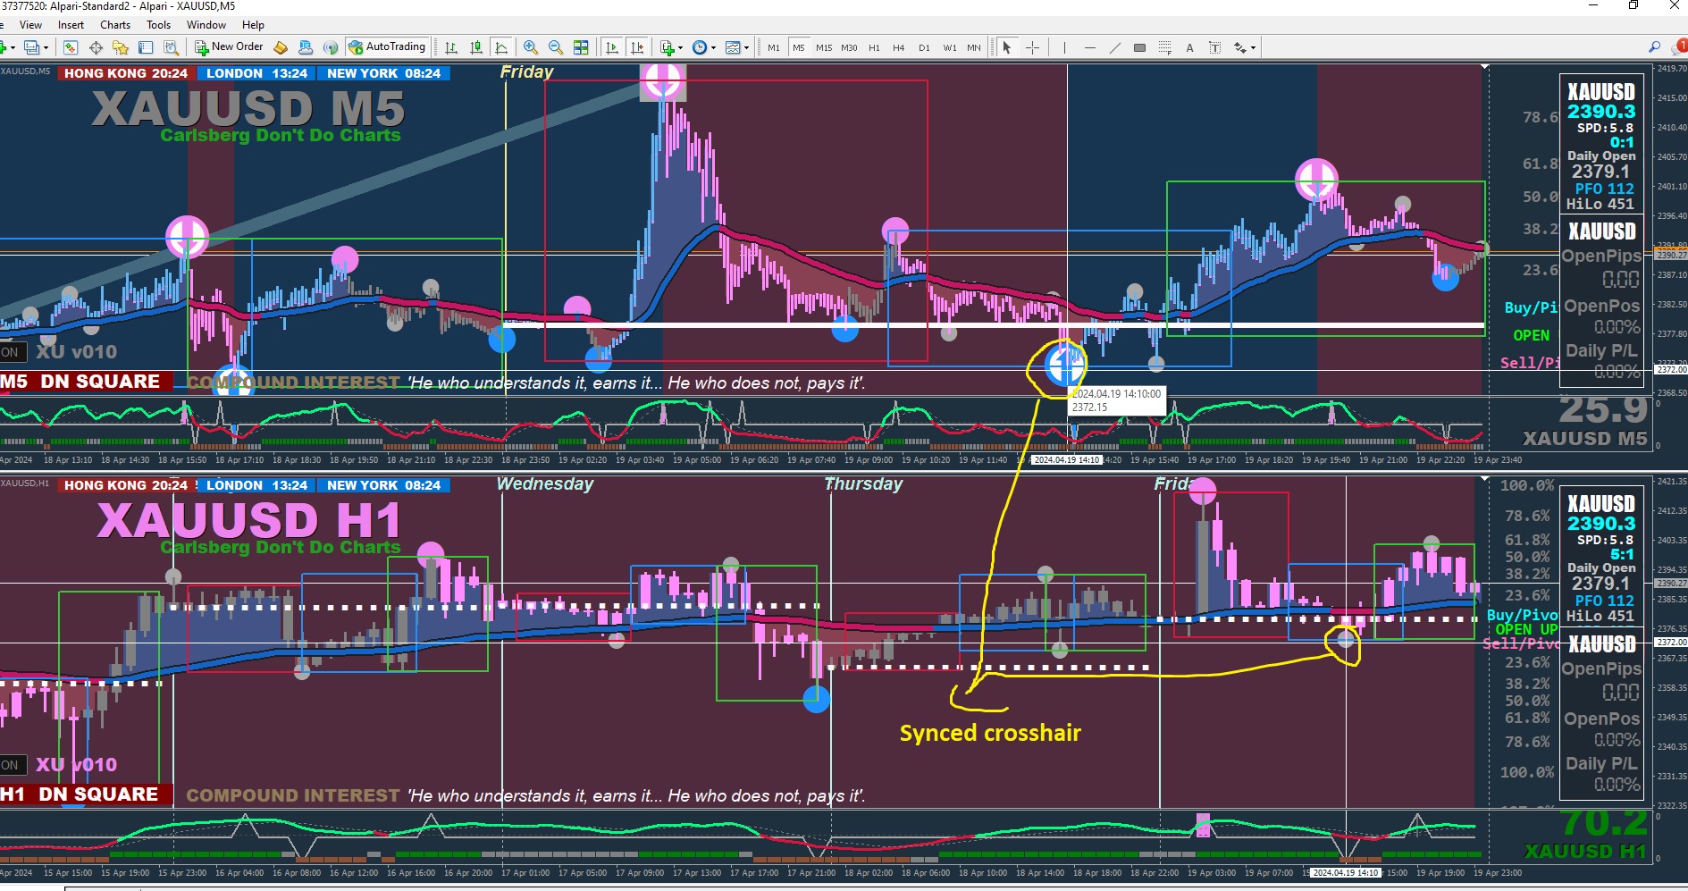Open the Indicators list icon

pyautogui.click(x=667, y=47)
